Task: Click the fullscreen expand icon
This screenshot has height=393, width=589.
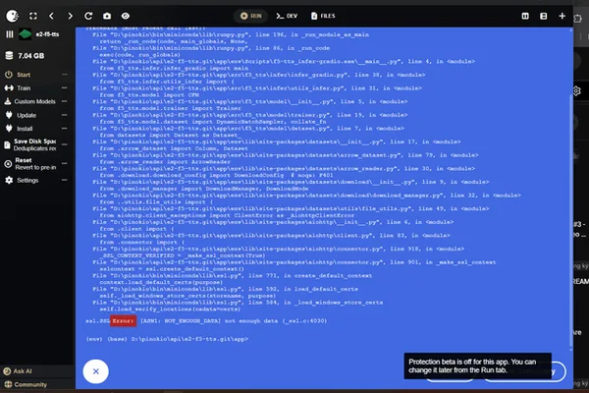Action: [33, 16]
